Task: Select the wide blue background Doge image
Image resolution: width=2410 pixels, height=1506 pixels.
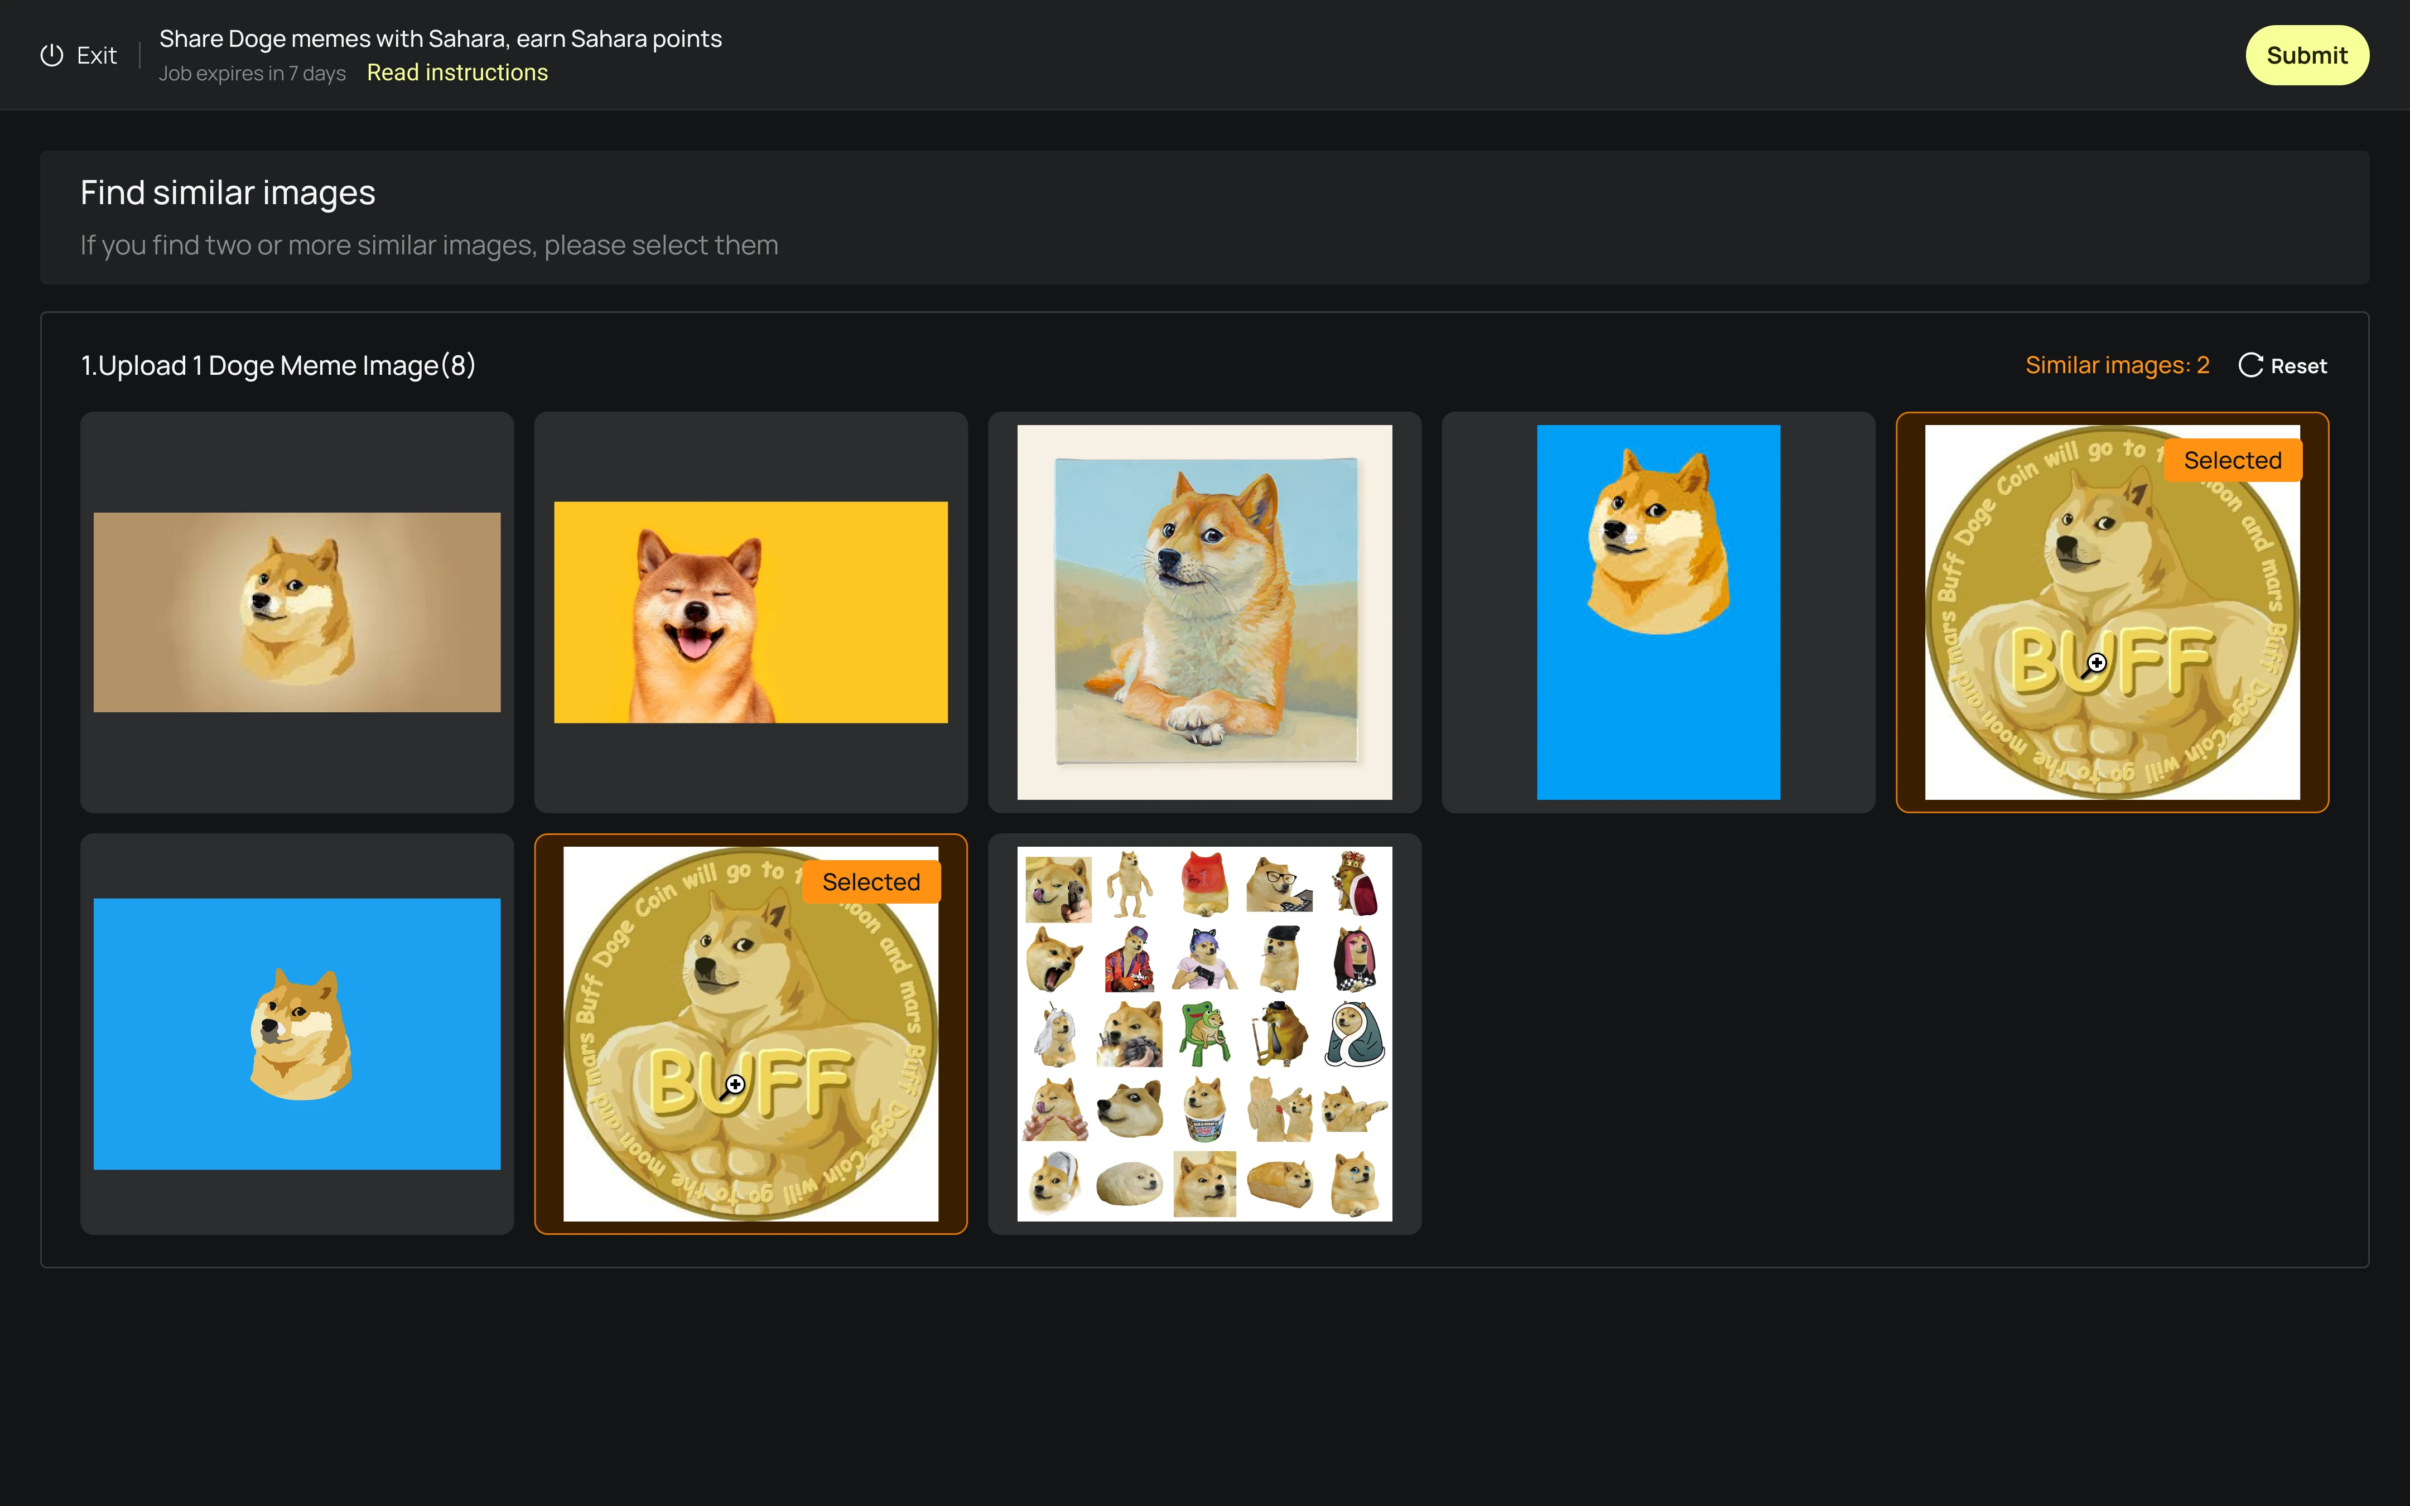Action: coord(297,1034)
